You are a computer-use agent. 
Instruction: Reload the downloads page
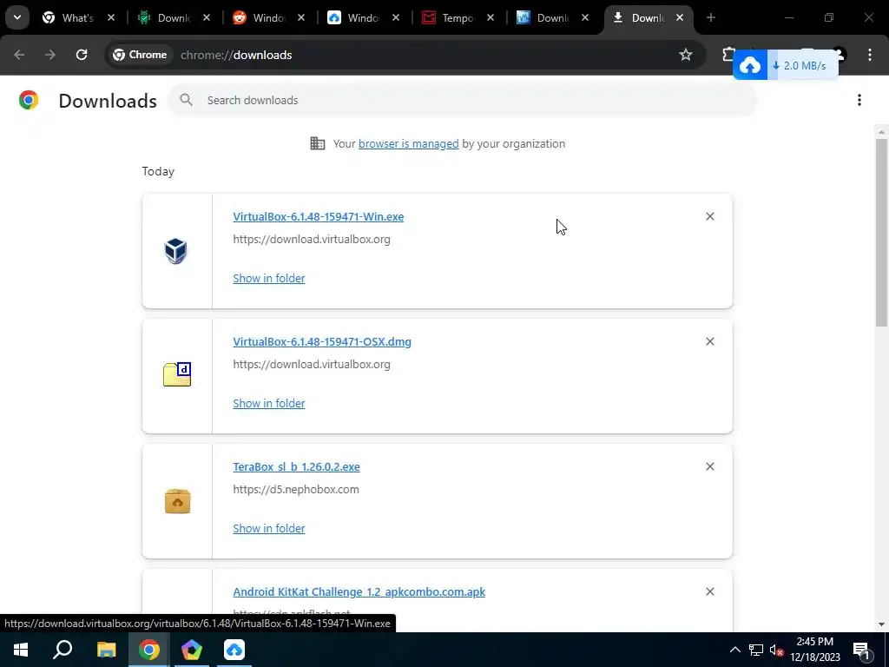pyautogui.click(x=82, y=55)
